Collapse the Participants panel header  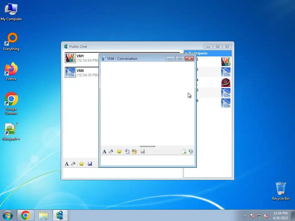point(208,53)
